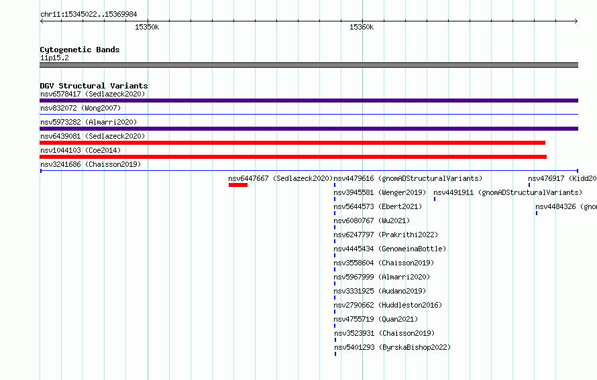Click the DGV Structural Variants track title
Viewport: 597px width, 380px height.
(94, 86)
